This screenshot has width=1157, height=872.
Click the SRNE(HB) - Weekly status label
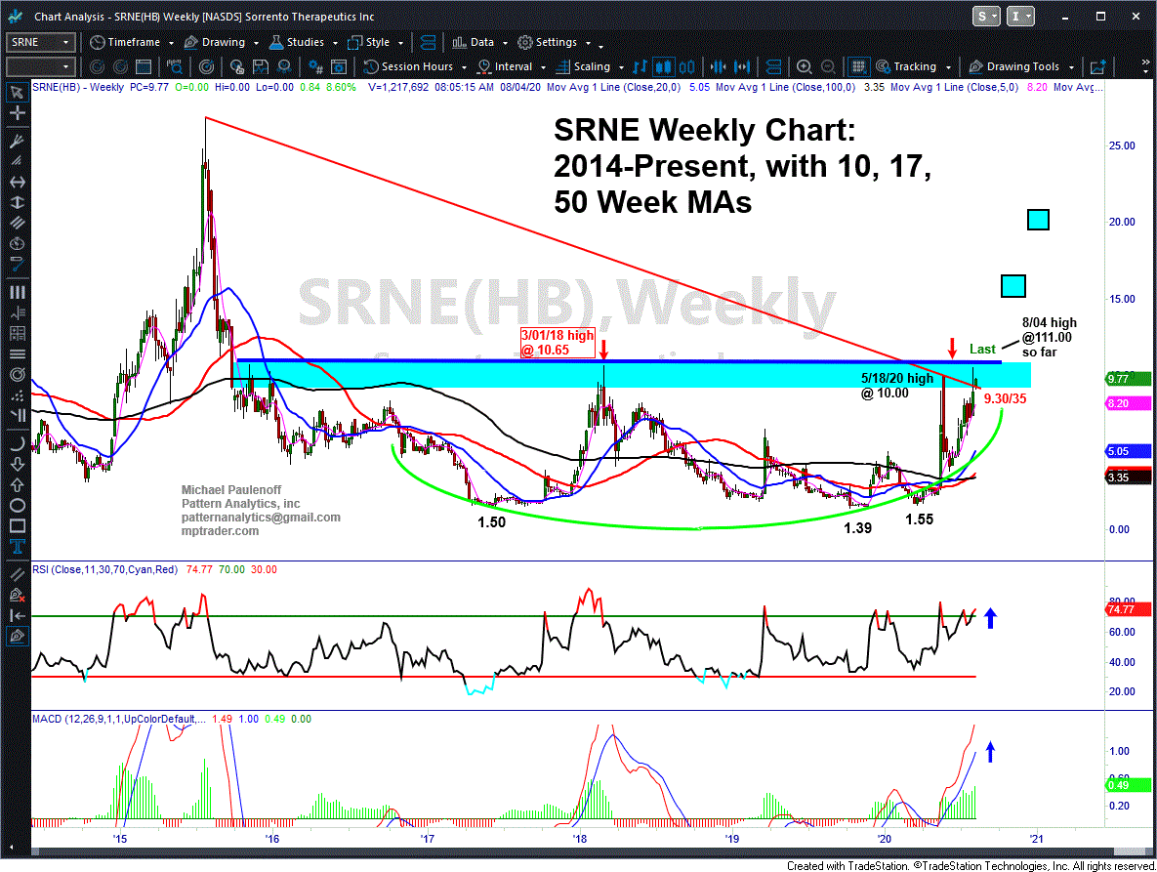pos(78,87)
